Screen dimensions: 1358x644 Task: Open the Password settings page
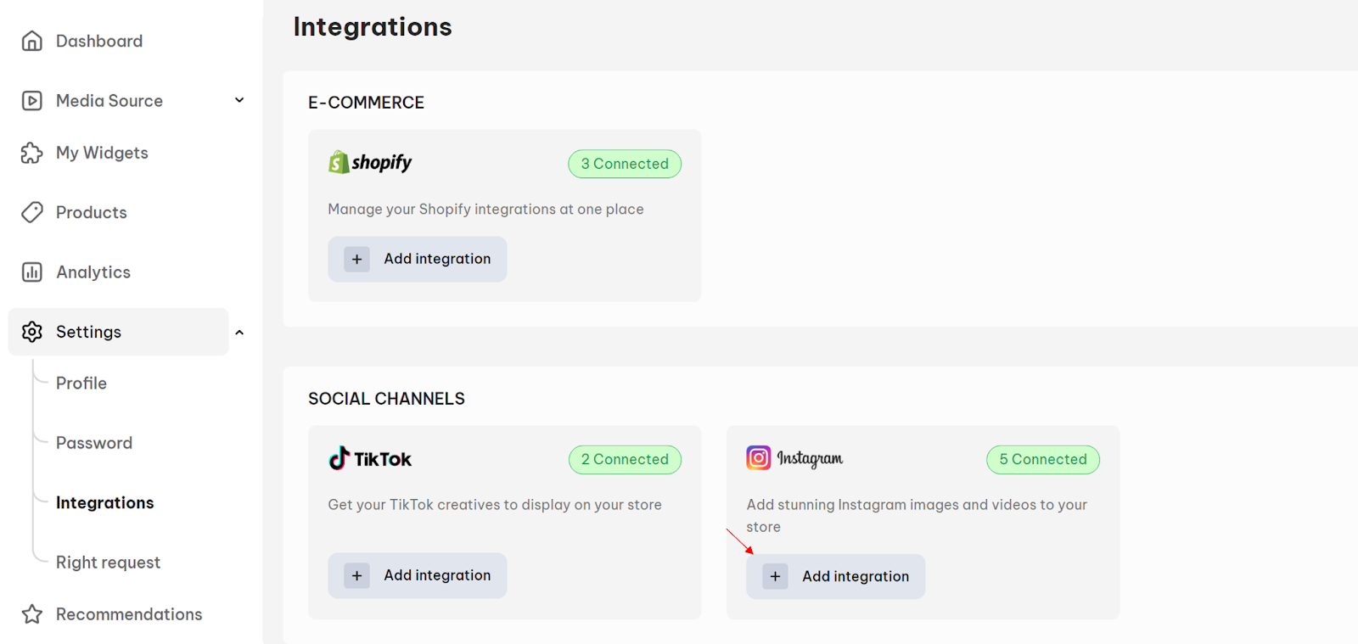(94, 443)
